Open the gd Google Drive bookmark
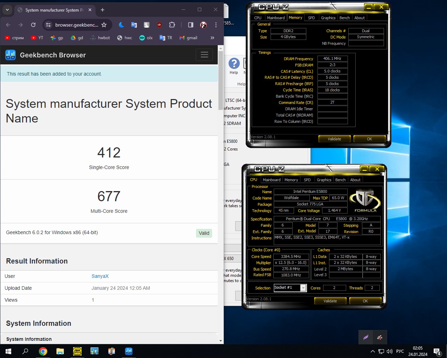This screenshot has height=358, width=447. pyautogui.click(x=77, y=38)
